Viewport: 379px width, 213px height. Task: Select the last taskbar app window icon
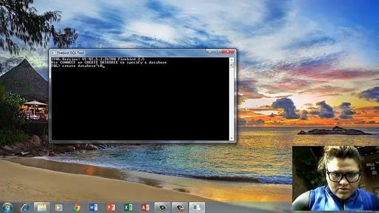point(197,208)
